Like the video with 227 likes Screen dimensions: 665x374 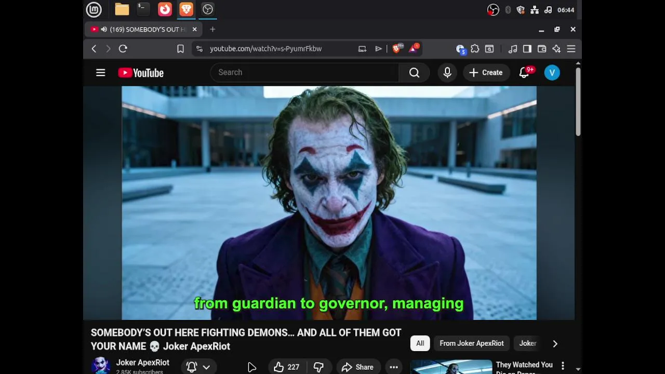[x=286, y=367]
